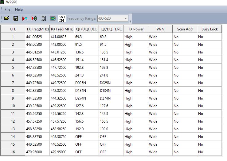
Task: Click the TX Freq cell showing 441.00625
Action: click(37, 37)
